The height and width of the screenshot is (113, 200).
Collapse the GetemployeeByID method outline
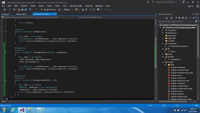pos(6,80)
